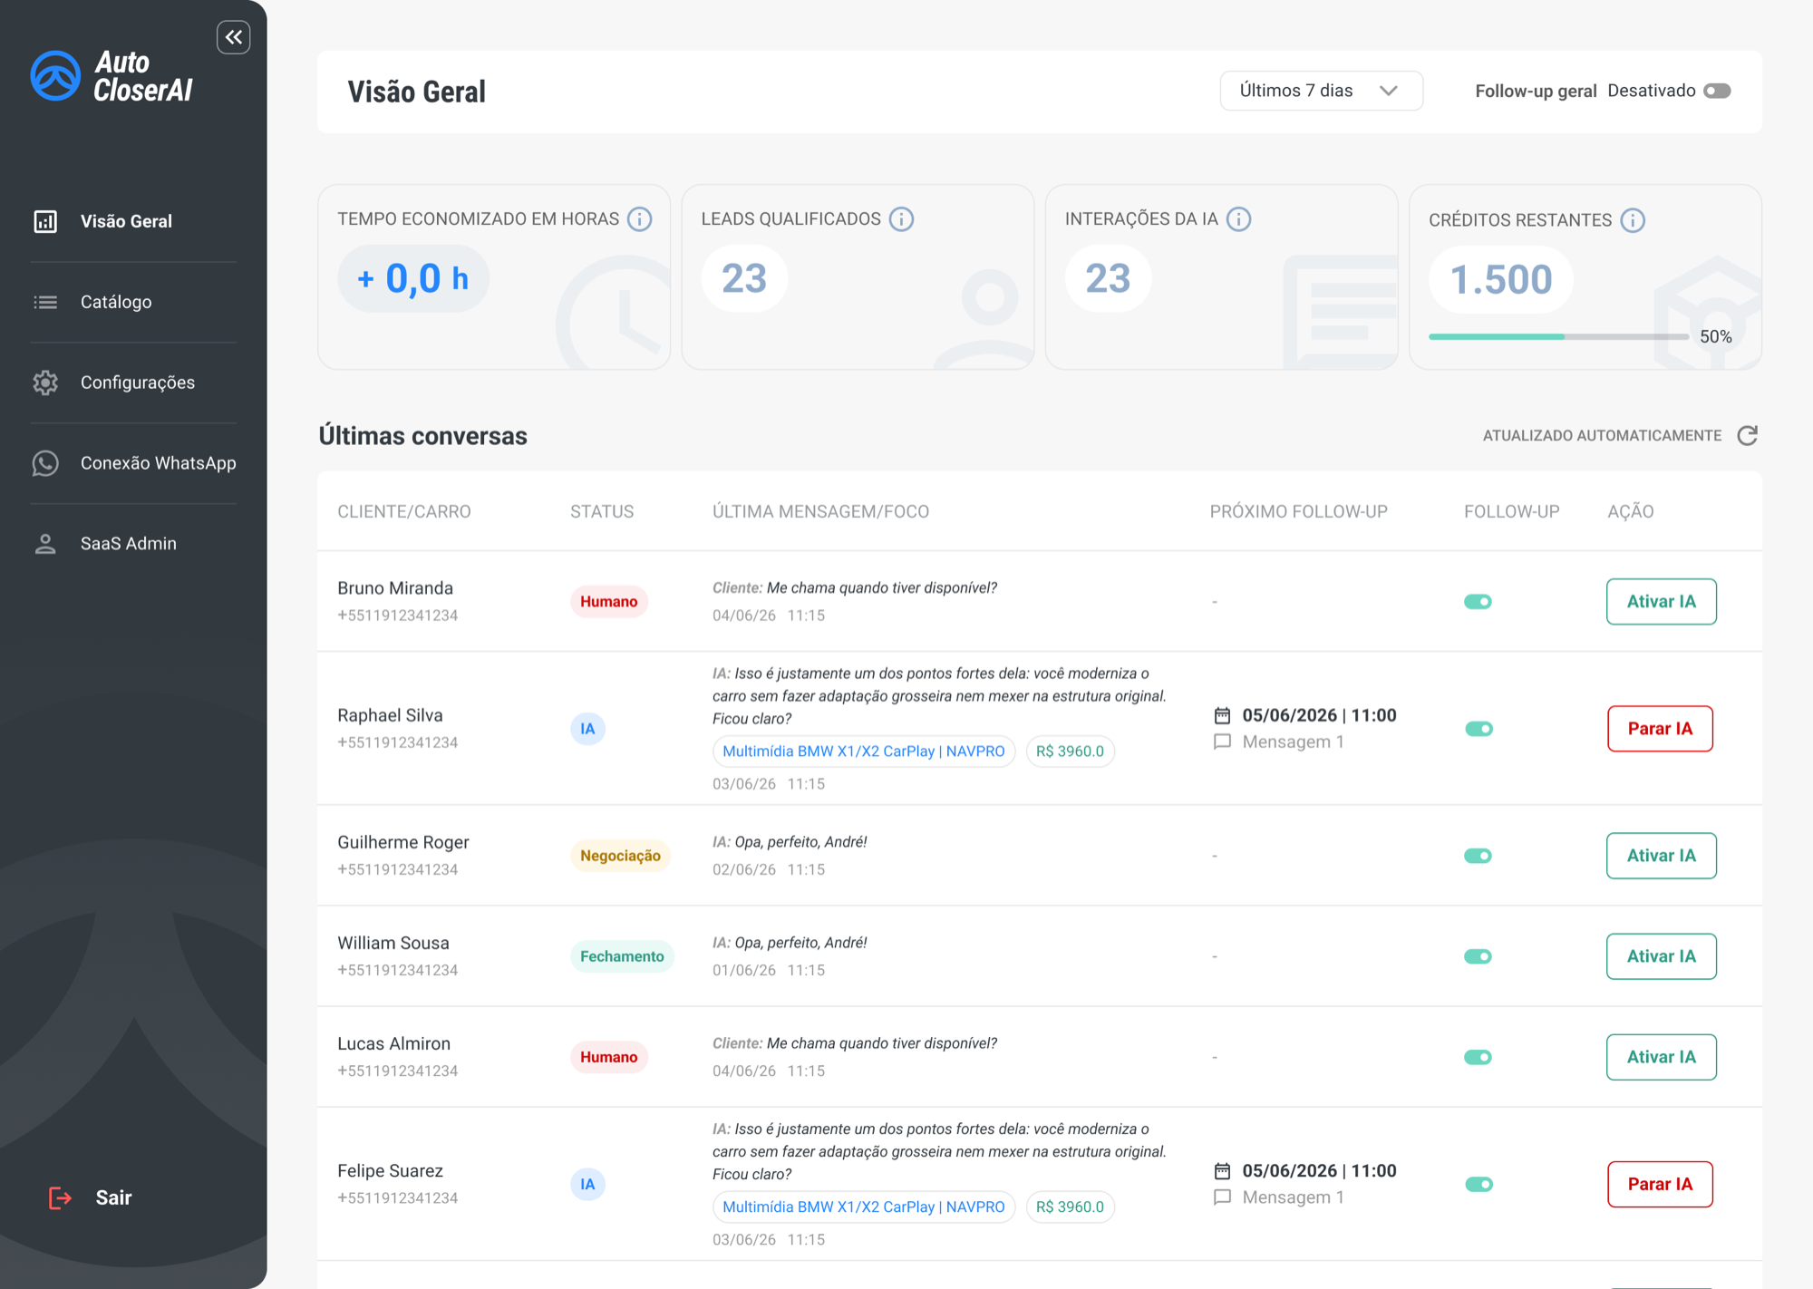This screenshot has height=1289, width=1813.
Task: Select client name Lucas Almiron
Action: (393, 1043)
